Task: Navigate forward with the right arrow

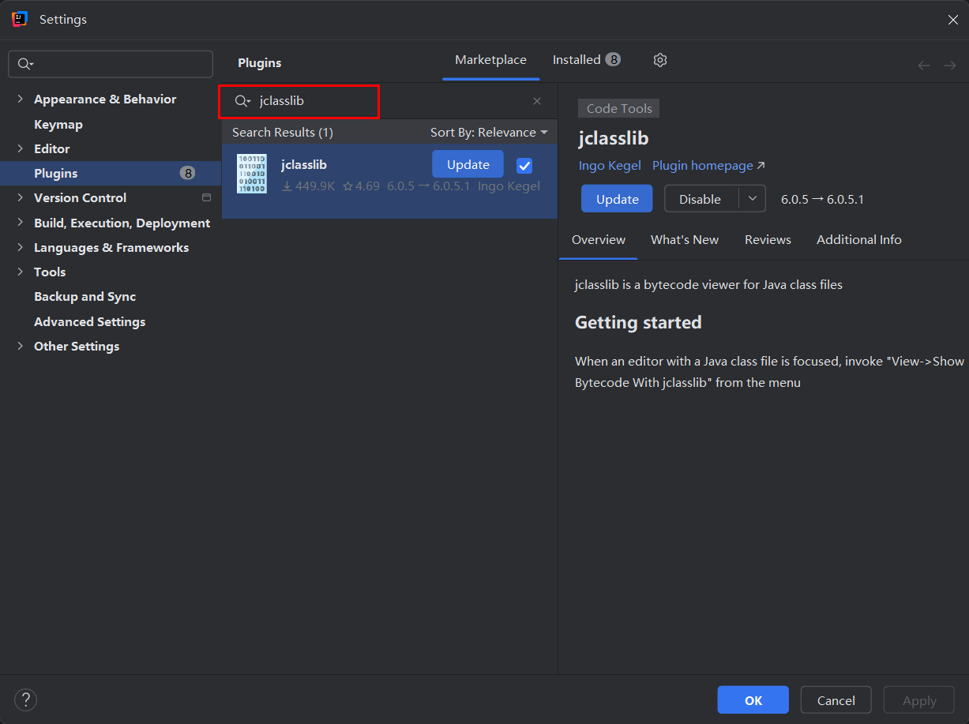Action: point(950,66)
